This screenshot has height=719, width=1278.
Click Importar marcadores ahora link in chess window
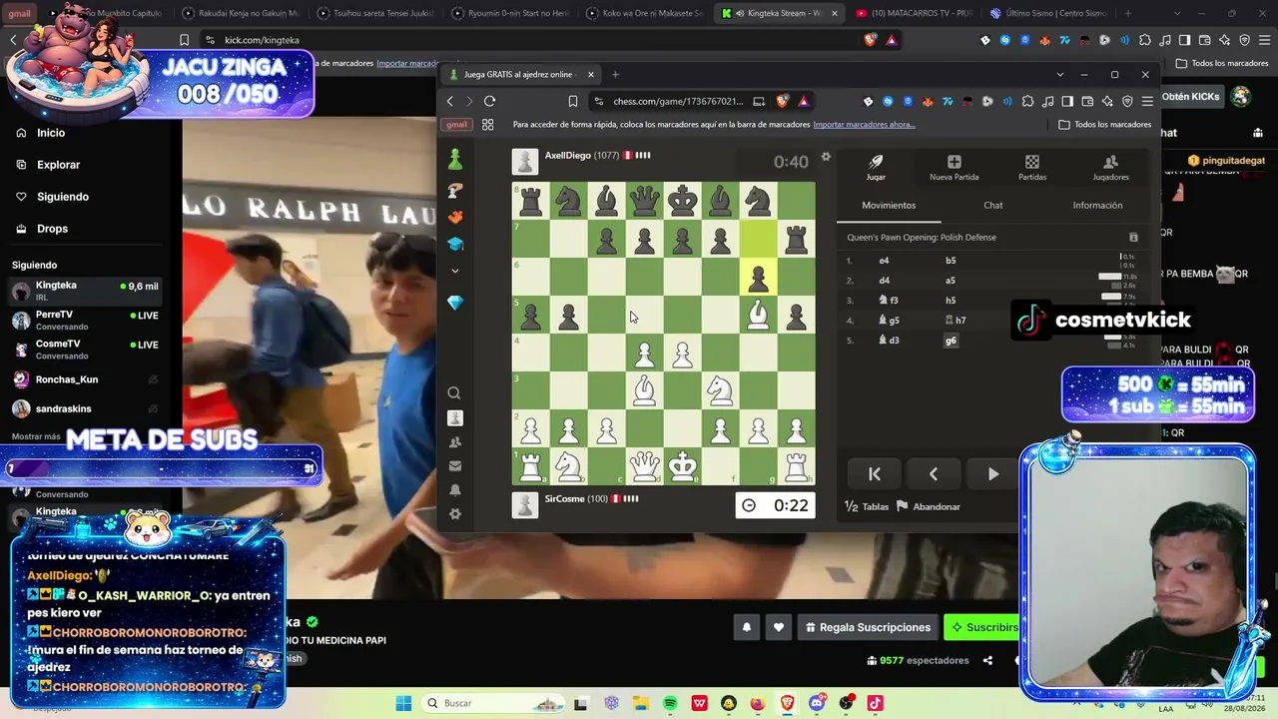(x=864, y=125)
